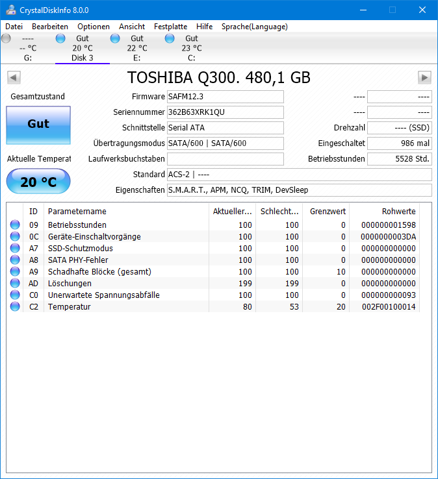Go to next disk with right arrow
The image size is (438, 479).
point(424,78)
